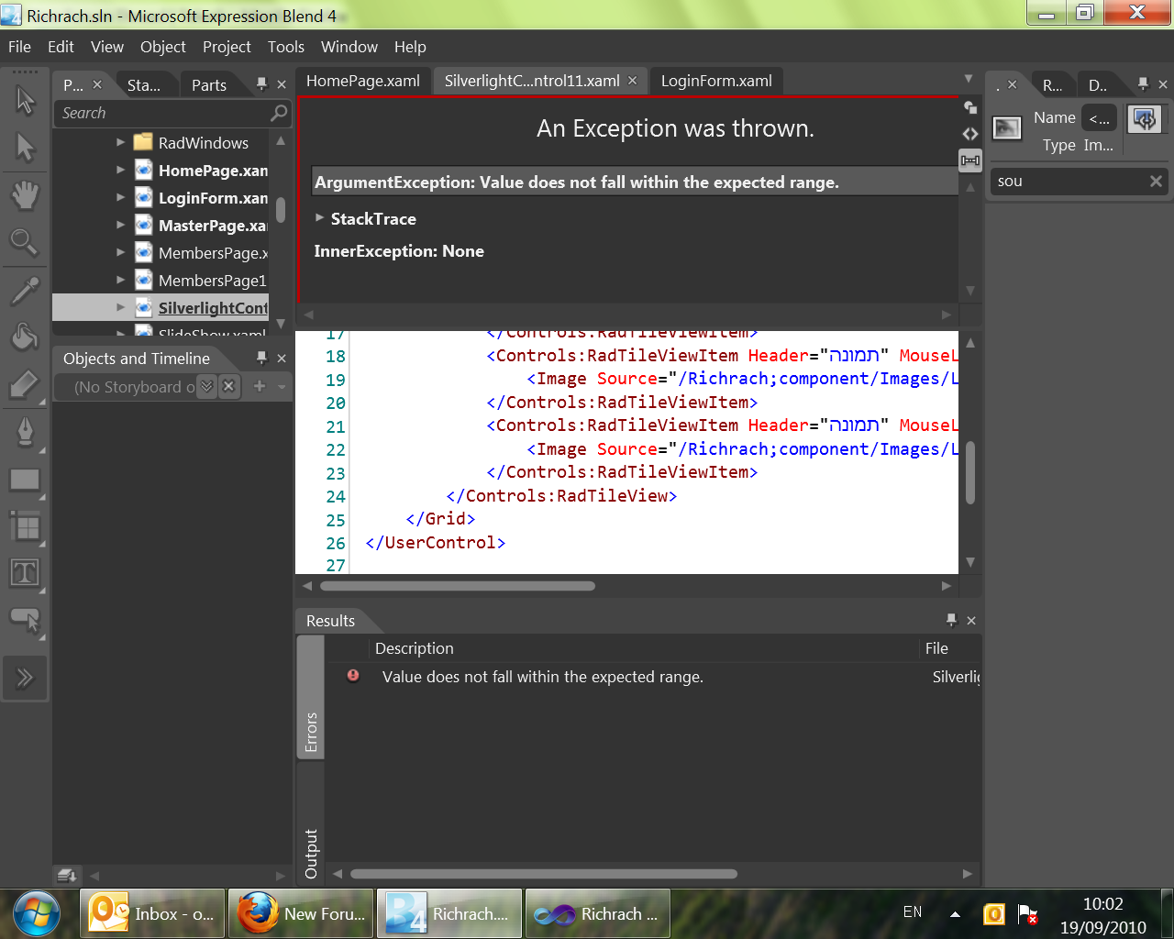Image resolution: width=1174 pixels, height=939 pixels.
Task: Open the Project menu
Action: point(227,47)
